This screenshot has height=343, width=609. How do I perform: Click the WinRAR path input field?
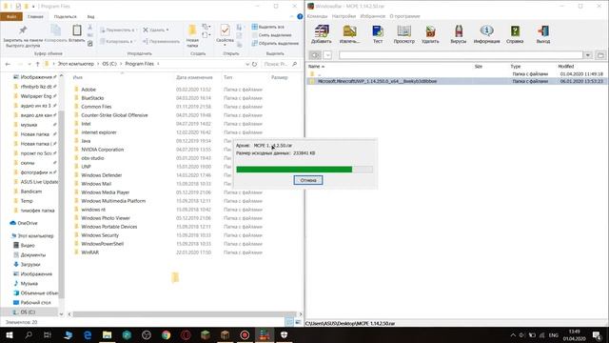click(461, 55)
